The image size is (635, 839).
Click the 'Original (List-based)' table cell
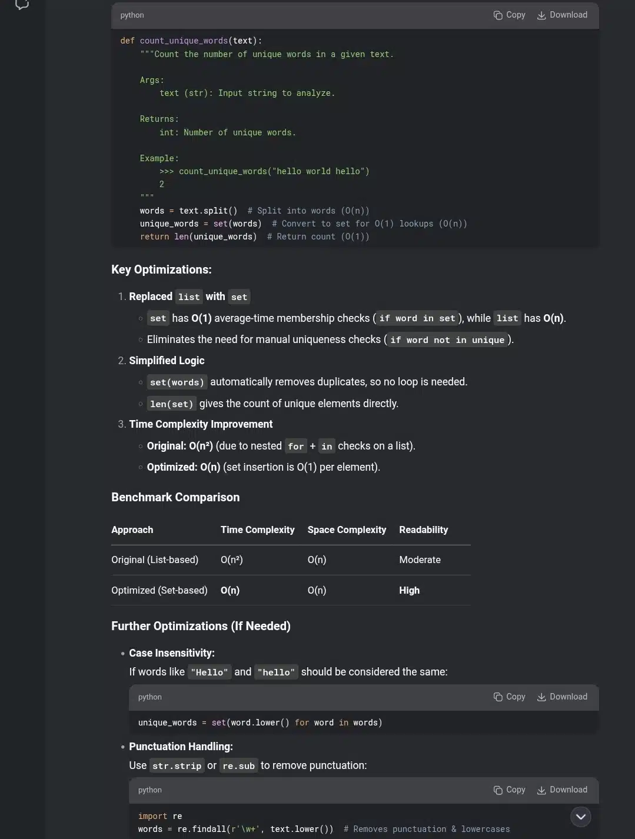click(x=155, y=560)
